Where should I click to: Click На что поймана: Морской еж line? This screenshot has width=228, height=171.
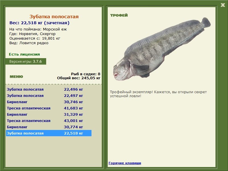[x=38, y=29]
